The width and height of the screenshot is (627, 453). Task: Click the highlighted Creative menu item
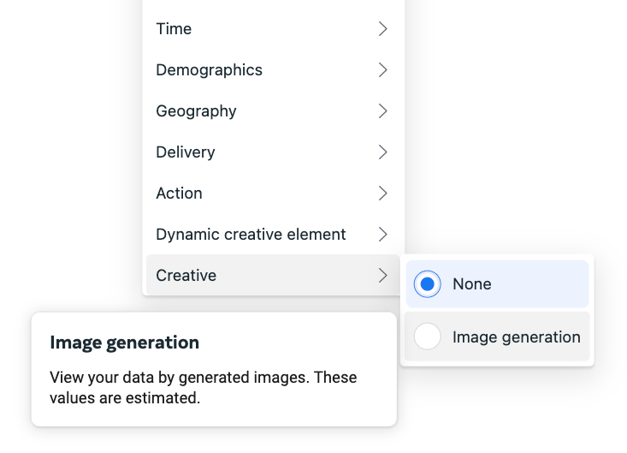(273, 276)
